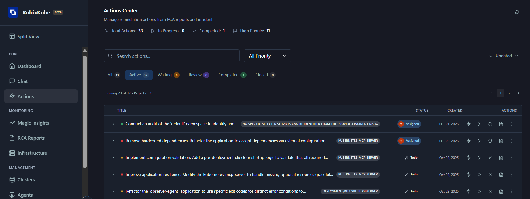The image size is (530, 199).
Task: Open the All Priority dropdown
Action: click(x=268, y=56)
